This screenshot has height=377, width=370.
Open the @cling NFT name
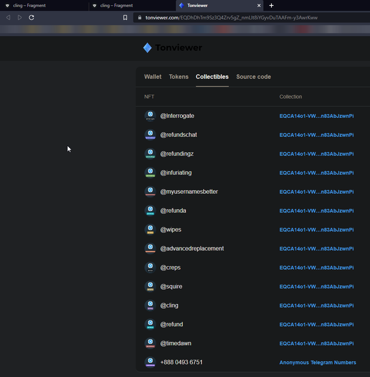[169, 305]
